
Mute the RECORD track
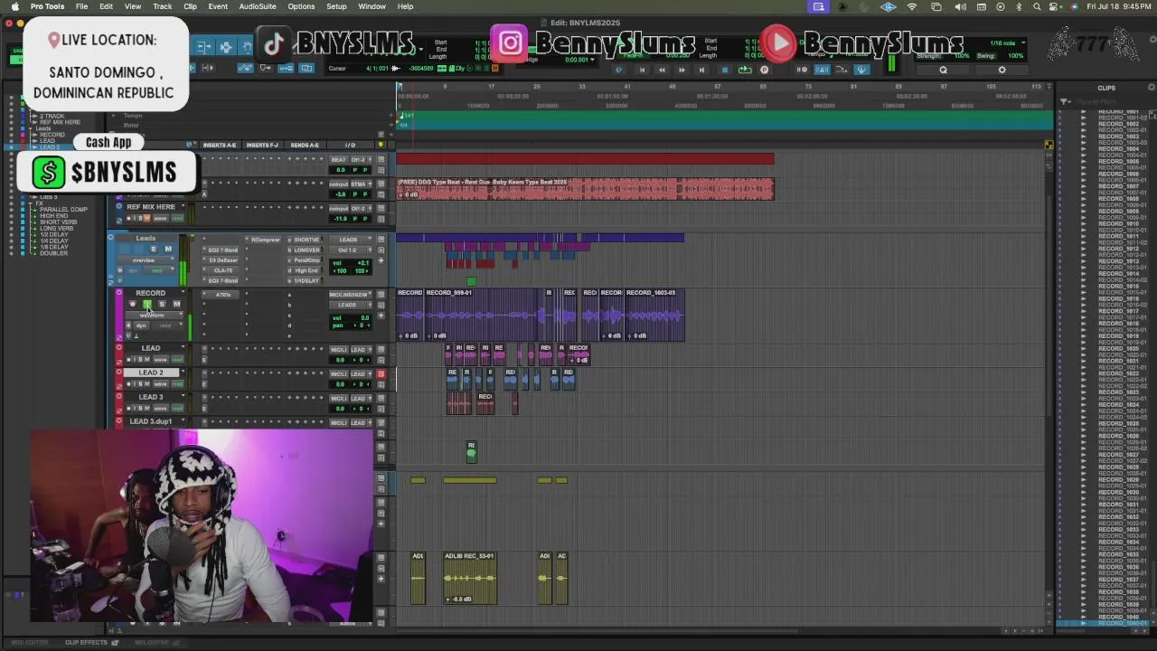click(176, 304)
